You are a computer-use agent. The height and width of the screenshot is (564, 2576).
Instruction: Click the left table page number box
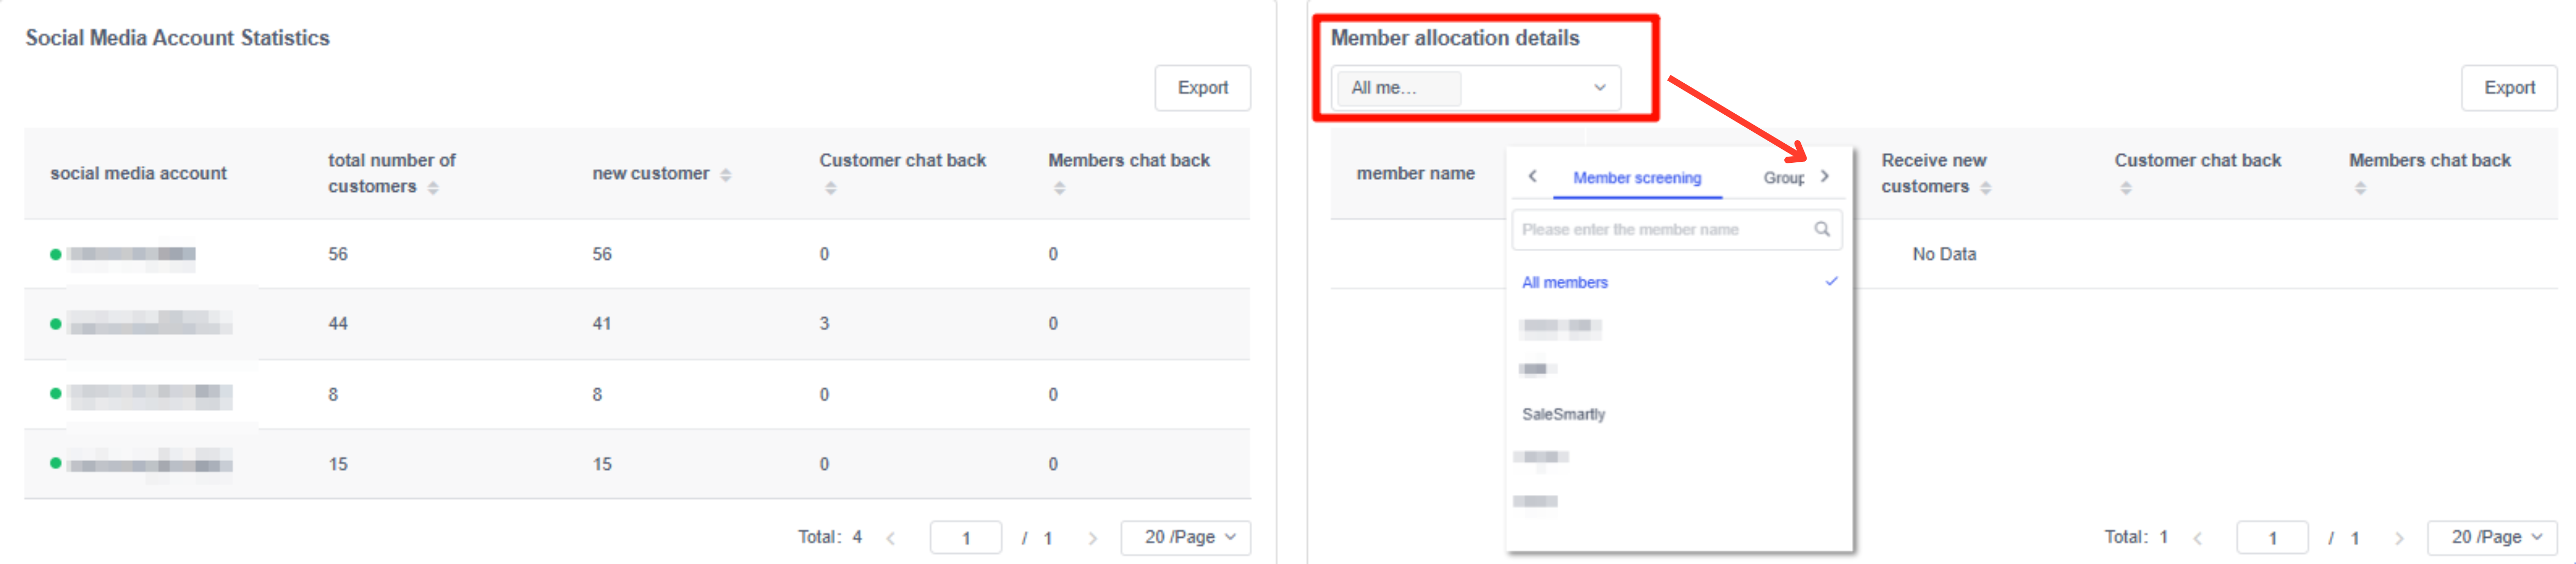(965, 537)
